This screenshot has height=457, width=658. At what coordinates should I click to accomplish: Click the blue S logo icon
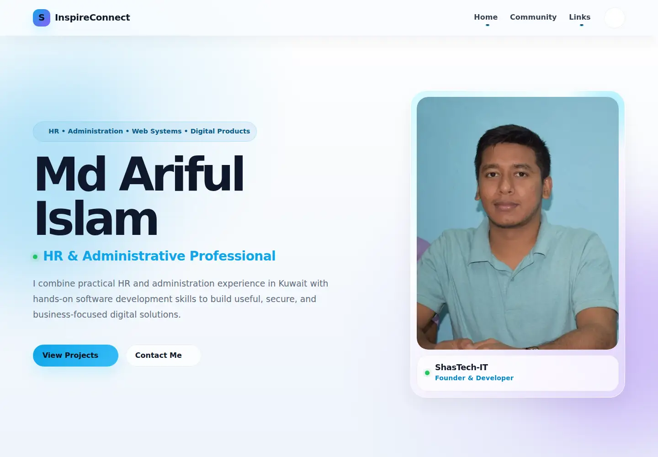[x=42, y=18]
